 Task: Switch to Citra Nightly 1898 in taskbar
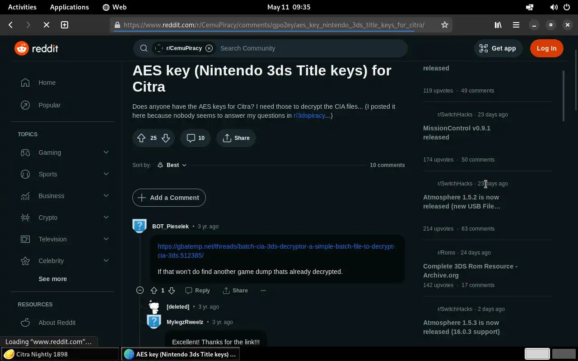pyautogui.click(x=61, y=354)
